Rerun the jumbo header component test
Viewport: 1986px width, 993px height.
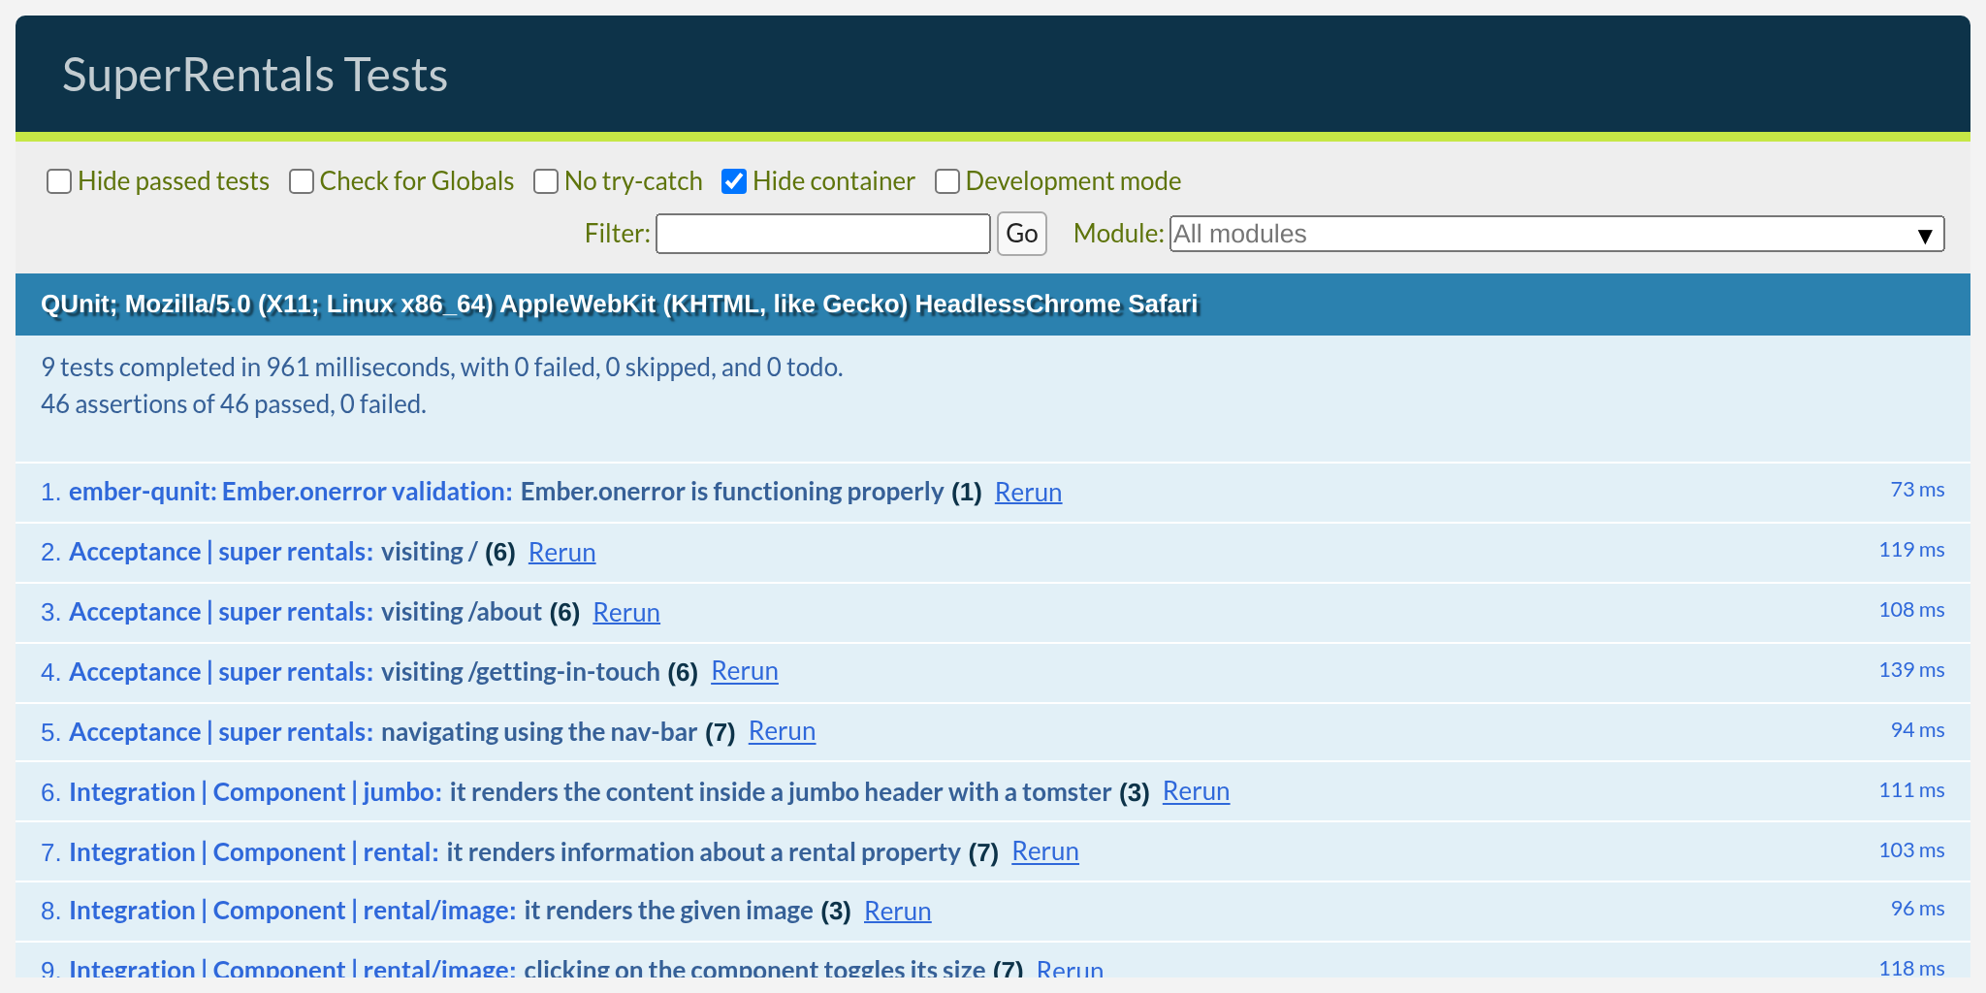tap(1196, 791)
